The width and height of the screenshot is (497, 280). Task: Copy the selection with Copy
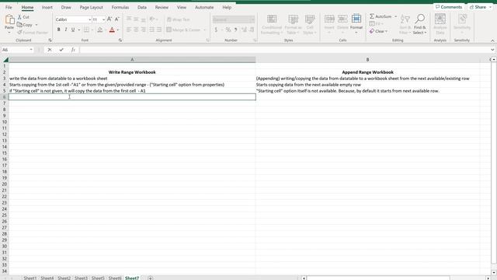click(x=25, y=25)
